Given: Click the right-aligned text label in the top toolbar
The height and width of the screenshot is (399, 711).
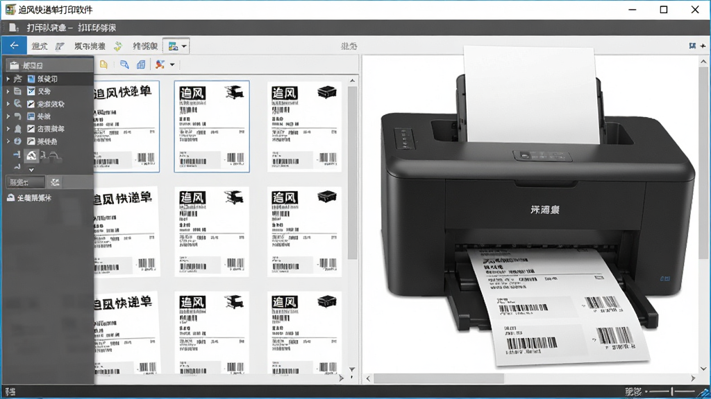Looking at the screenshot, I should tap(349, 46).
